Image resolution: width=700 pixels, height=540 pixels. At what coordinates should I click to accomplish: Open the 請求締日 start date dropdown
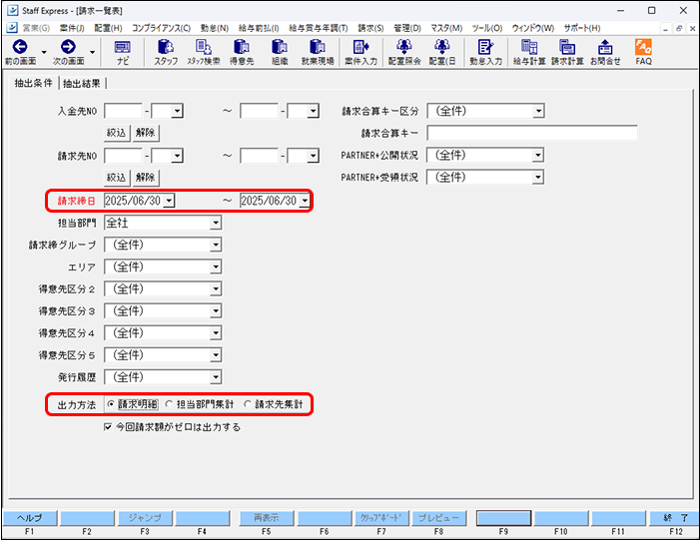tap(169, 201)
